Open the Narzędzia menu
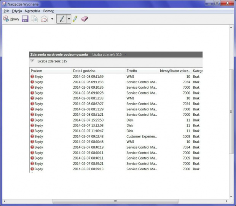 [32, 11]
